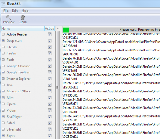Toggle the Firefox active checkbox
This screenshot has width=160, height=139.
(50, 53)
